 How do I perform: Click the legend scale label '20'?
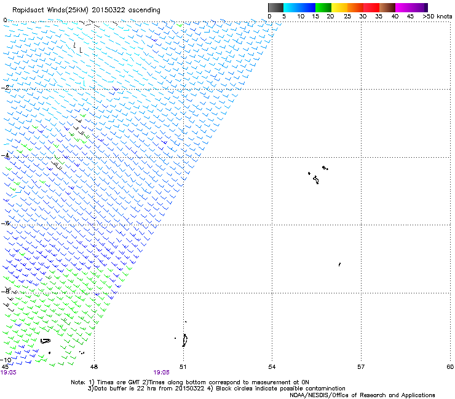pyautogui.click(x=330, y=17)
